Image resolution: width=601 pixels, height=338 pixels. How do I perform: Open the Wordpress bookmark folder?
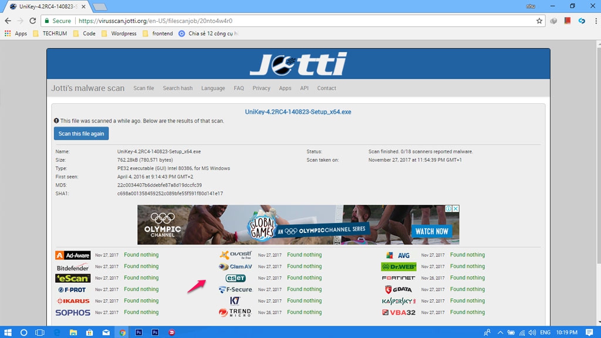(119, 33)
